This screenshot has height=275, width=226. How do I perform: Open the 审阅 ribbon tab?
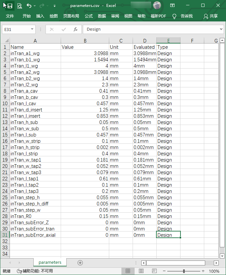tap(115, 16)
